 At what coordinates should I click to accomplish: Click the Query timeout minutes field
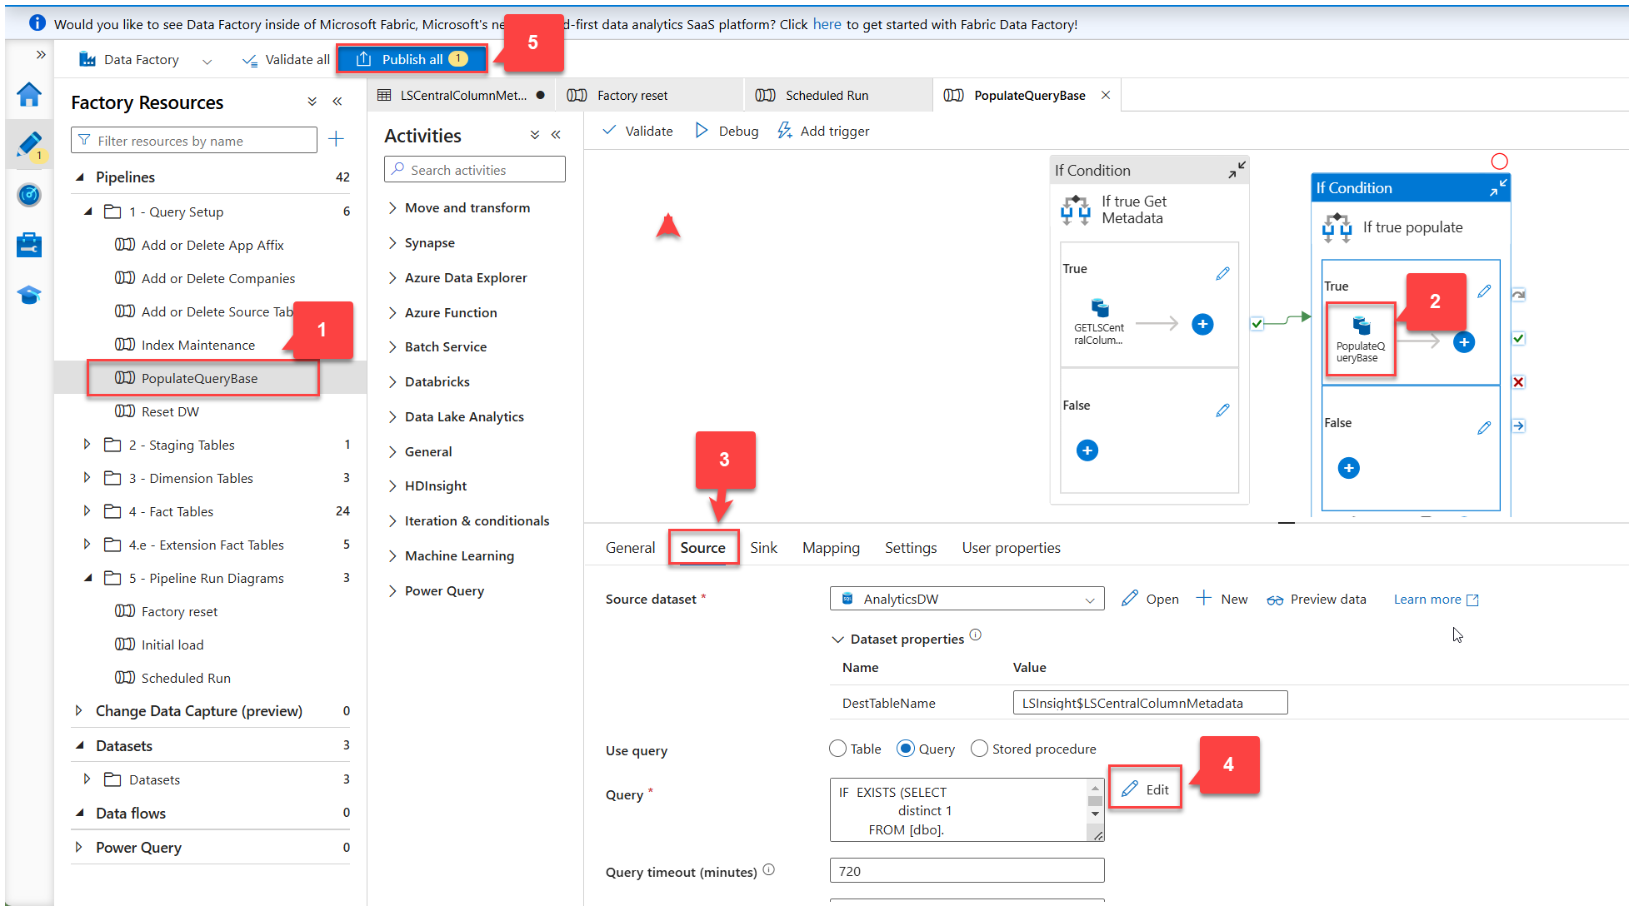tap(967, 871)
